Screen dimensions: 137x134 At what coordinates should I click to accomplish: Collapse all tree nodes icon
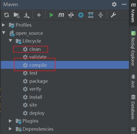pyautogui.click(x=101, y=15)
